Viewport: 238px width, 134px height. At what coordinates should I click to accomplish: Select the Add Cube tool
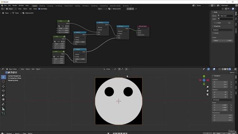pos(3,114)
